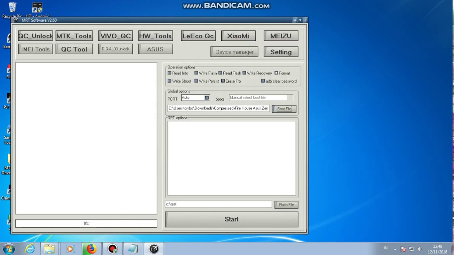454x255 pixels.
Task: Open the Recycle Bin desktop icon
Action: (12, 10)
